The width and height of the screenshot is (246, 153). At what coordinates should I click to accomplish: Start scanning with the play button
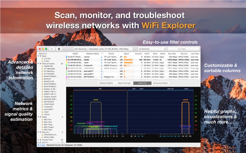[52, 49]
